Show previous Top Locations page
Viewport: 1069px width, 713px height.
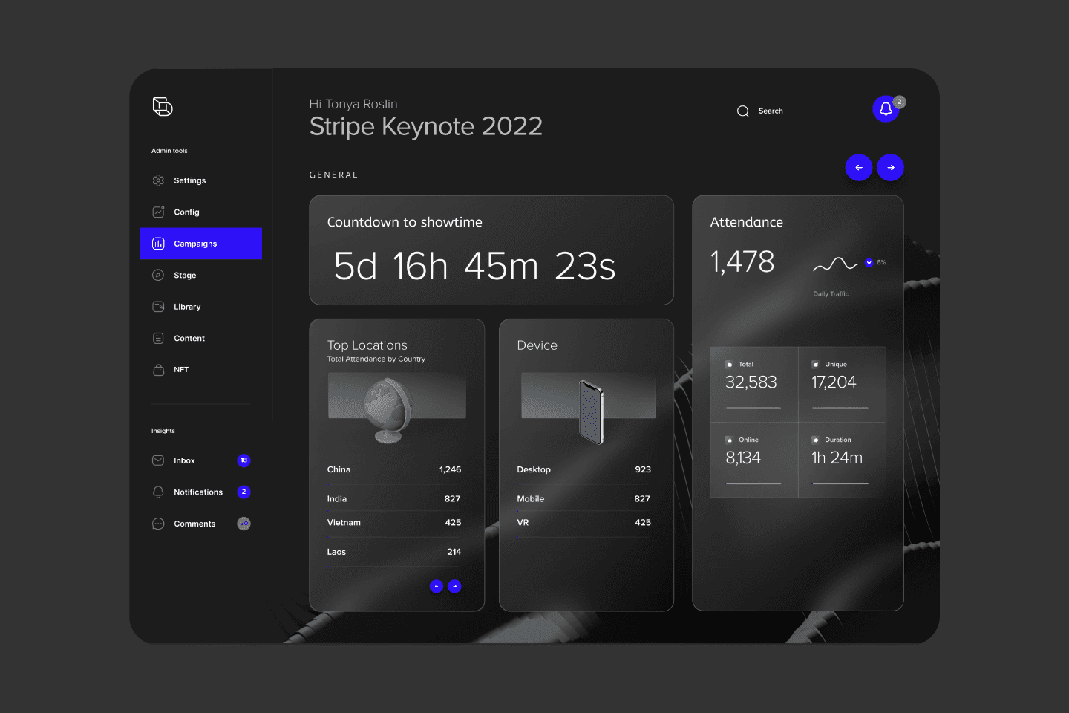tap(437, 586)
